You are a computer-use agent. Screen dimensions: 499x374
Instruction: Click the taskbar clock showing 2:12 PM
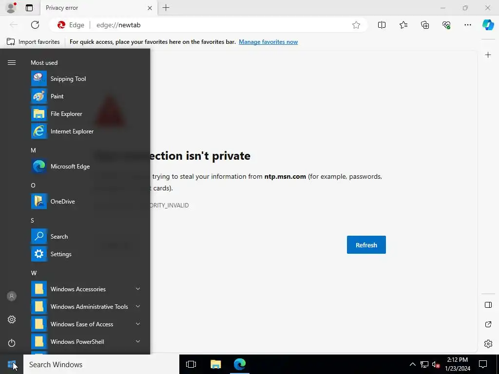pyautogui.click(x=457, y=364)
